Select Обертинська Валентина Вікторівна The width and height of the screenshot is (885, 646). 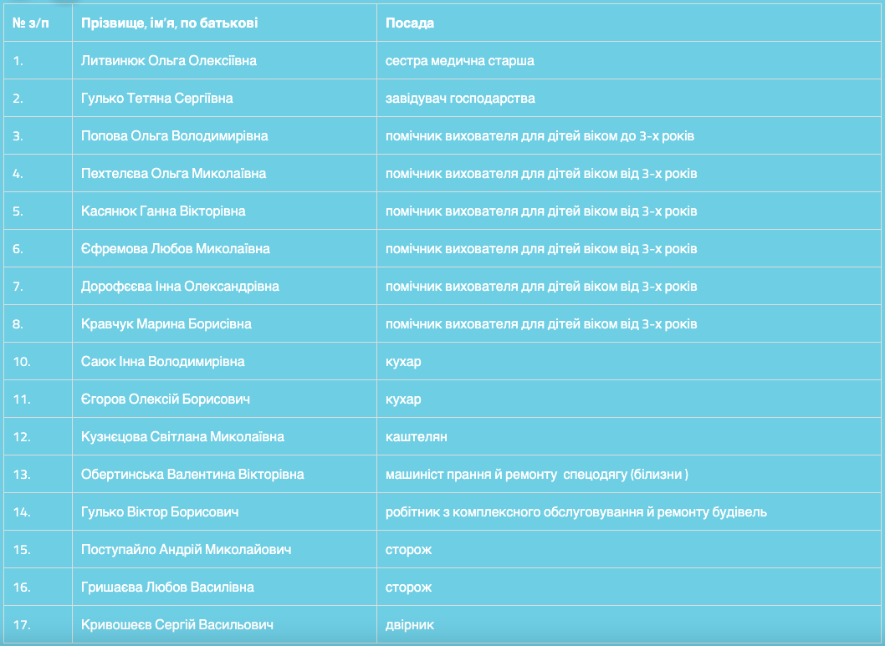tap(192, 474)
